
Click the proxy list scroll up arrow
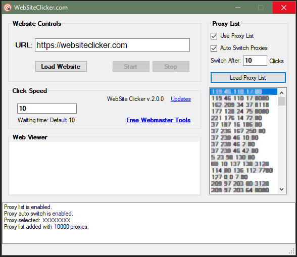tap(281, 93)
